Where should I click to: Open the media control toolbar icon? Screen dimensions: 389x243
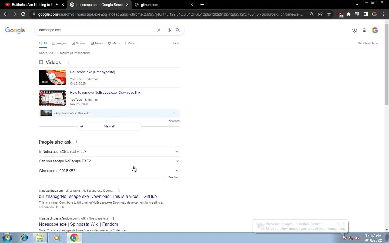[x=357, y=14]
